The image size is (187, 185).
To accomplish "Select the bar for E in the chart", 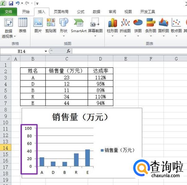I will pyautogui.click(x=88, y=158).
